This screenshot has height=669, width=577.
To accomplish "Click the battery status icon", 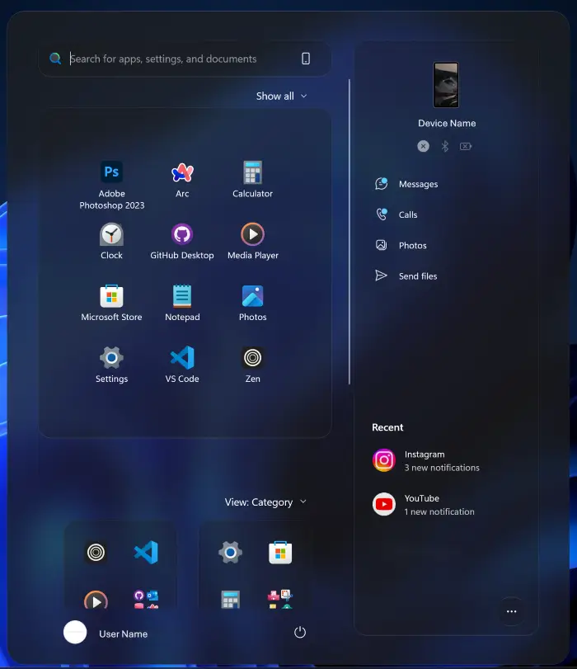I will point(466,146).
